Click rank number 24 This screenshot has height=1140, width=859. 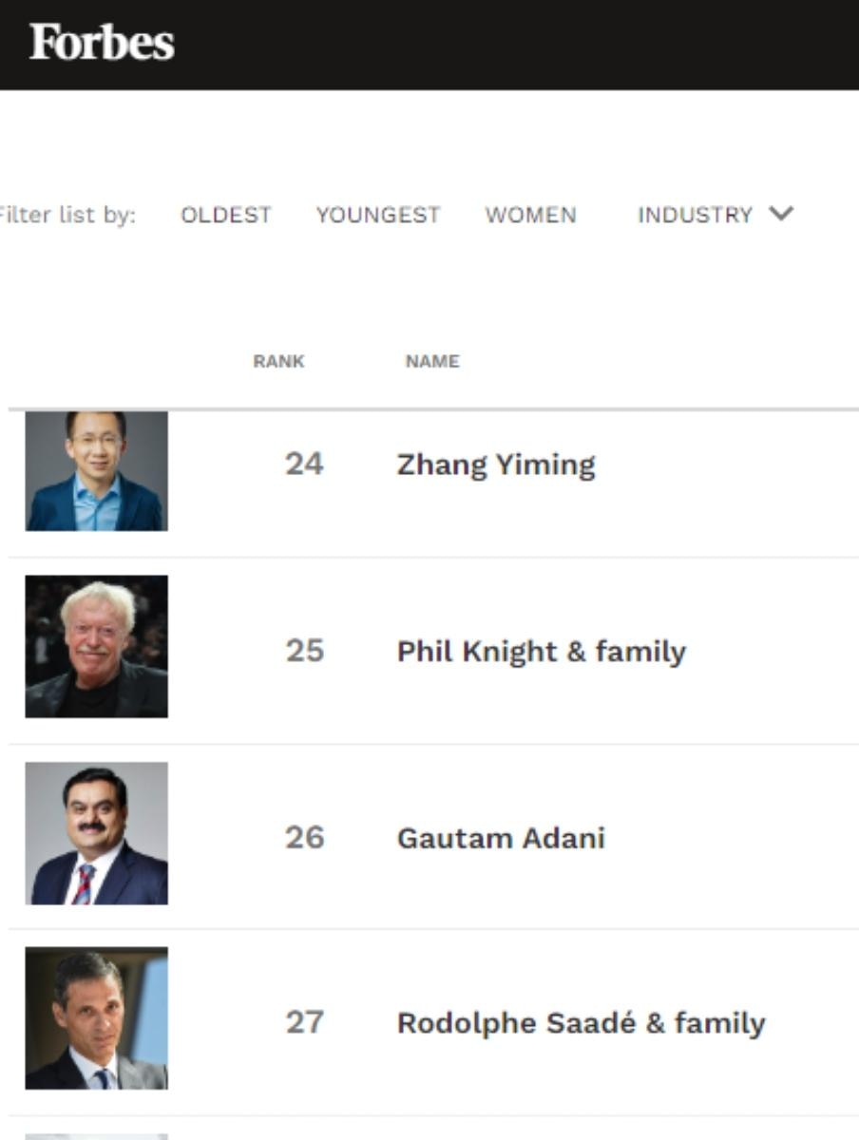(304, 464)
